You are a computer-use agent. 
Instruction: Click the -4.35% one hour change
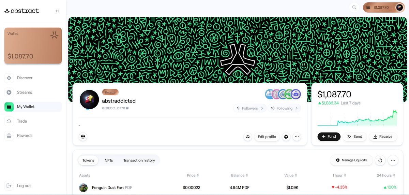(339, 187)
